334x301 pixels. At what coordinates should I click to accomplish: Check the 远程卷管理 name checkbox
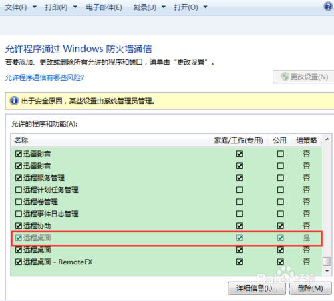(x=19, y=202)
